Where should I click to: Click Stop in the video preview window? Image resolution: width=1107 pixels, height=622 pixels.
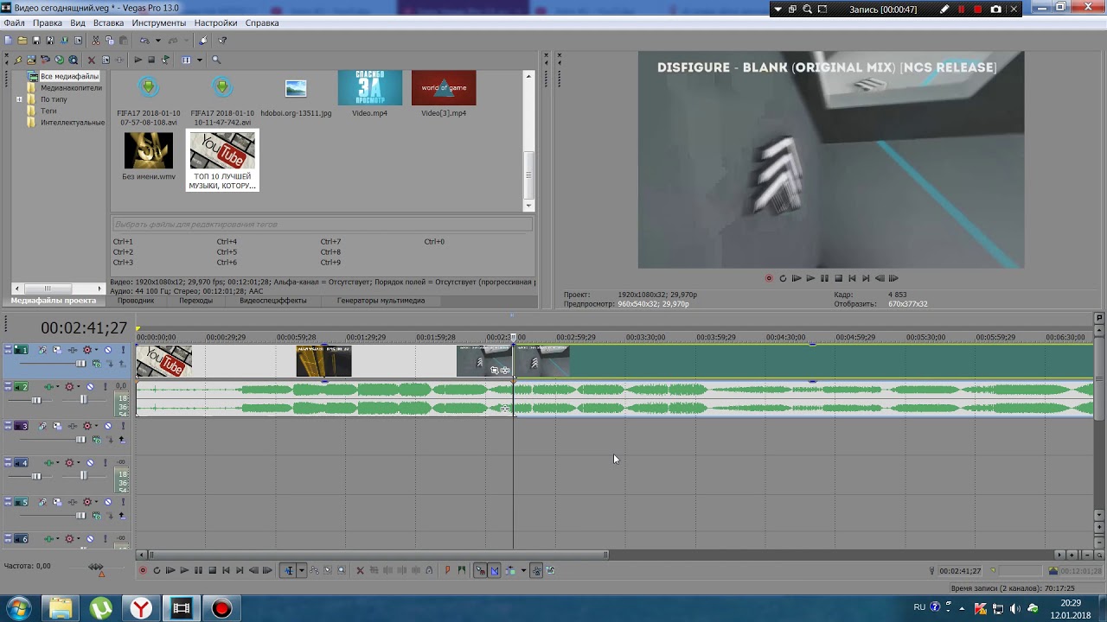point(838,278)
